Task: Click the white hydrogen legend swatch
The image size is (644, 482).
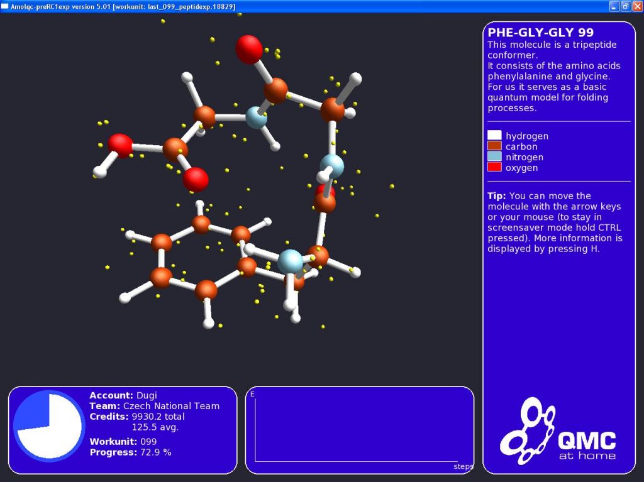Action: [x=494, y=136]
